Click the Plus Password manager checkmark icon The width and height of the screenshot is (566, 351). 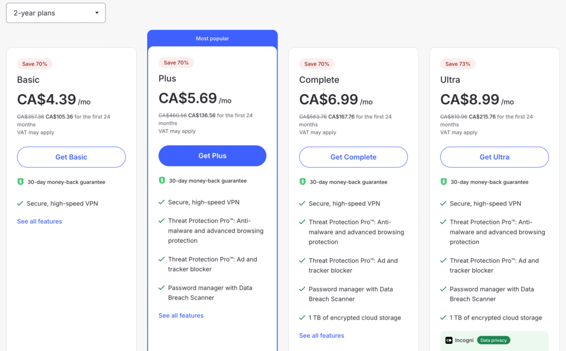pyautogui.click(x=162, y=288)
